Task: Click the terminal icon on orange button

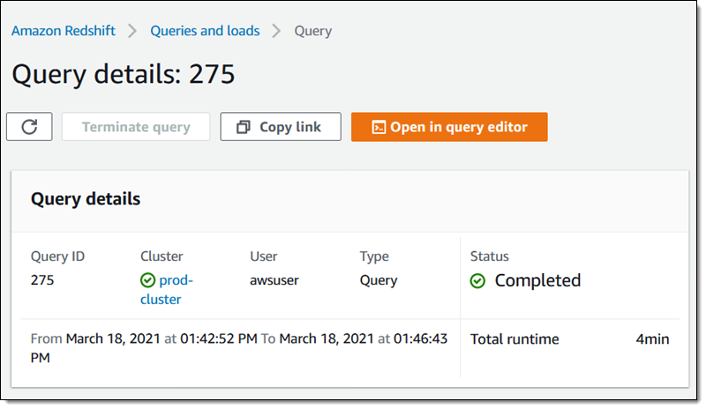Action: point(378,127)
